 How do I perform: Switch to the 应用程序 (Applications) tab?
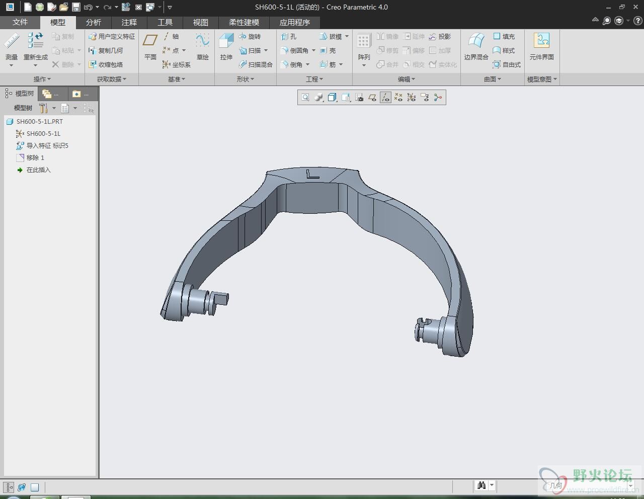(x=295, y=22)
